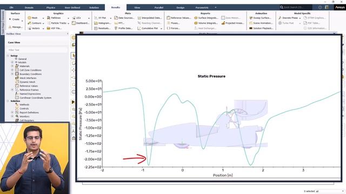Open Residuals plot settings

(102, 29)
